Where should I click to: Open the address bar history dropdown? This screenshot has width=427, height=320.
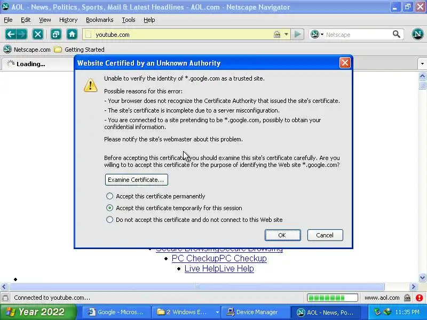(286, 34)
